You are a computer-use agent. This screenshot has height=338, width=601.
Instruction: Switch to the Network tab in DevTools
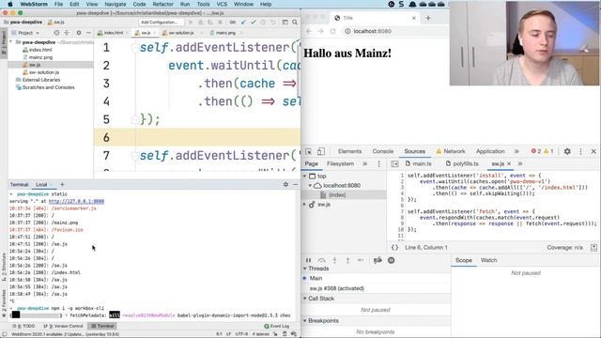point(451,151)
